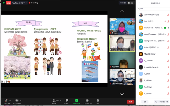This screenshot has width=170, height=106.
Task: Open audio options arrow next to mute
Action: tap(10, 100)
